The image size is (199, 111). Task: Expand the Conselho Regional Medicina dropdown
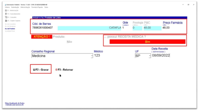[92, 56]
